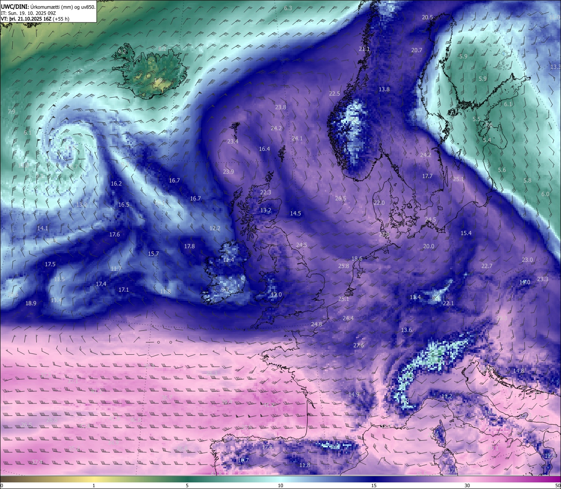Viewport: 561px width, 489px height.
Task: Click the 11.2 value over northern Italy
Action: [447, 396]
